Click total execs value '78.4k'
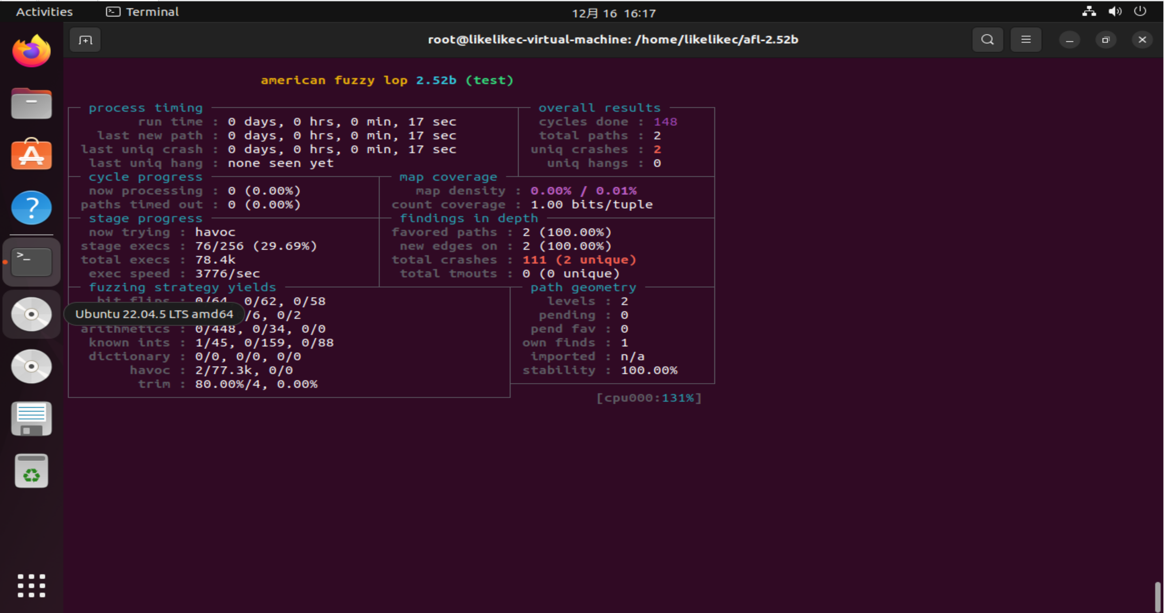The height and width of the screenshot is (613, 1164). (215, 260)
